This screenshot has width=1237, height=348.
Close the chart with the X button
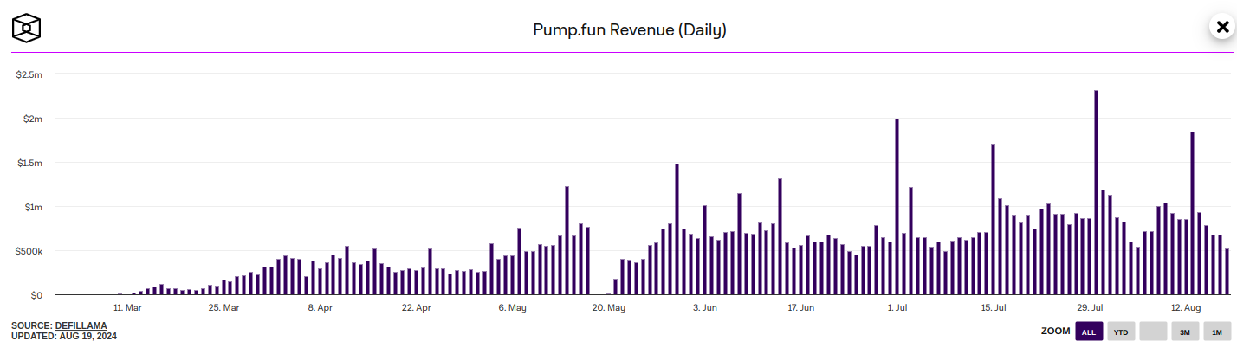click(x=1222, y=26)
